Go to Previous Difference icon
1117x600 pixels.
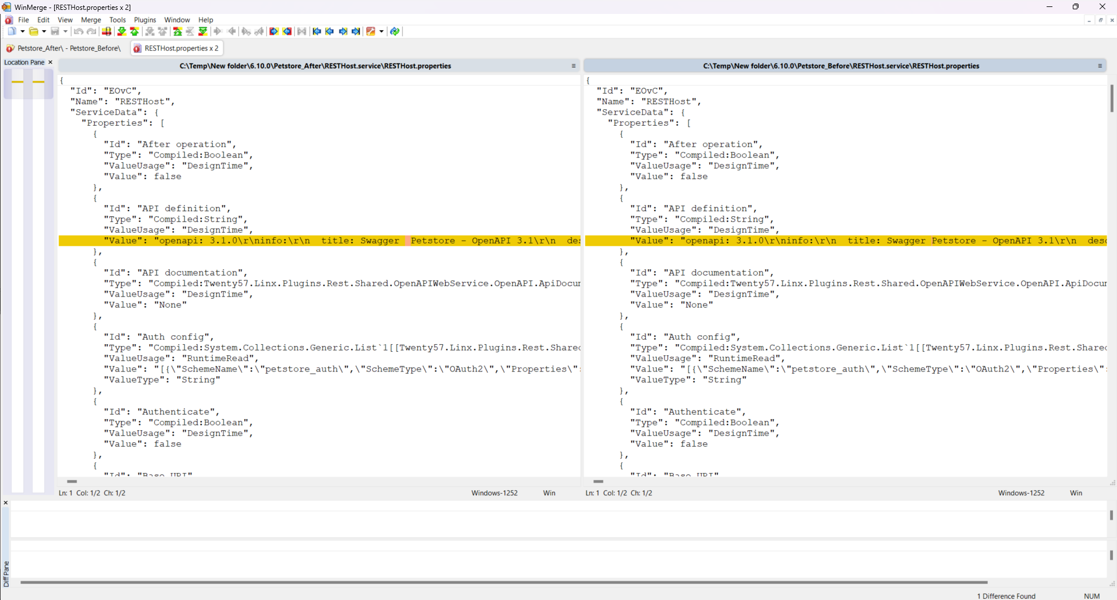tap(134, 31)
